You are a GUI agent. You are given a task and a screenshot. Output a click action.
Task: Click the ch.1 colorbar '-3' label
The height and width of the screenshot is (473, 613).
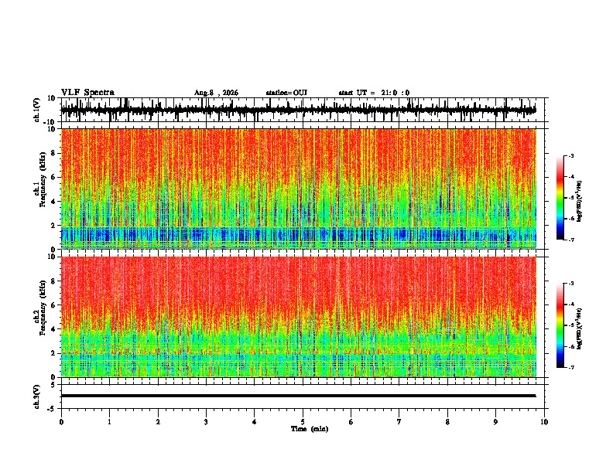(x=571, y=155)
